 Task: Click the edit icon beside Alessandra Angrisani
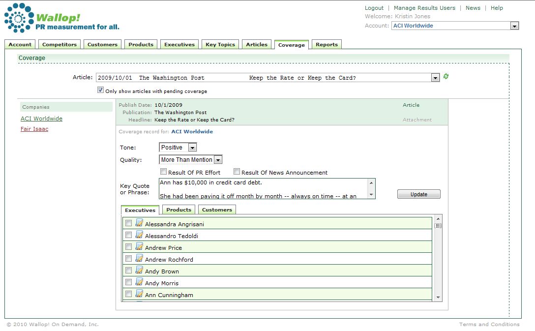coord(139,223)
